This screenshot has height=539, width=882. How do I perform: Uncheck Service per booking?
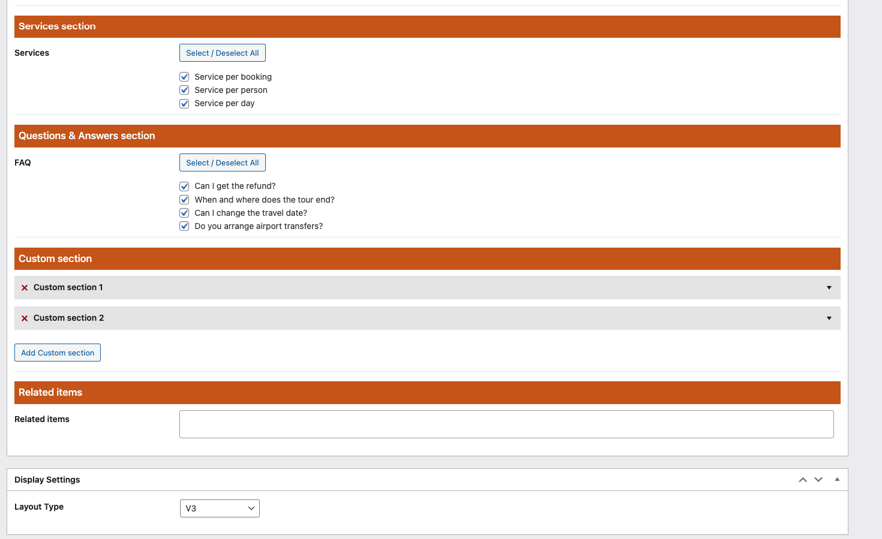click(x=184, y=77)
